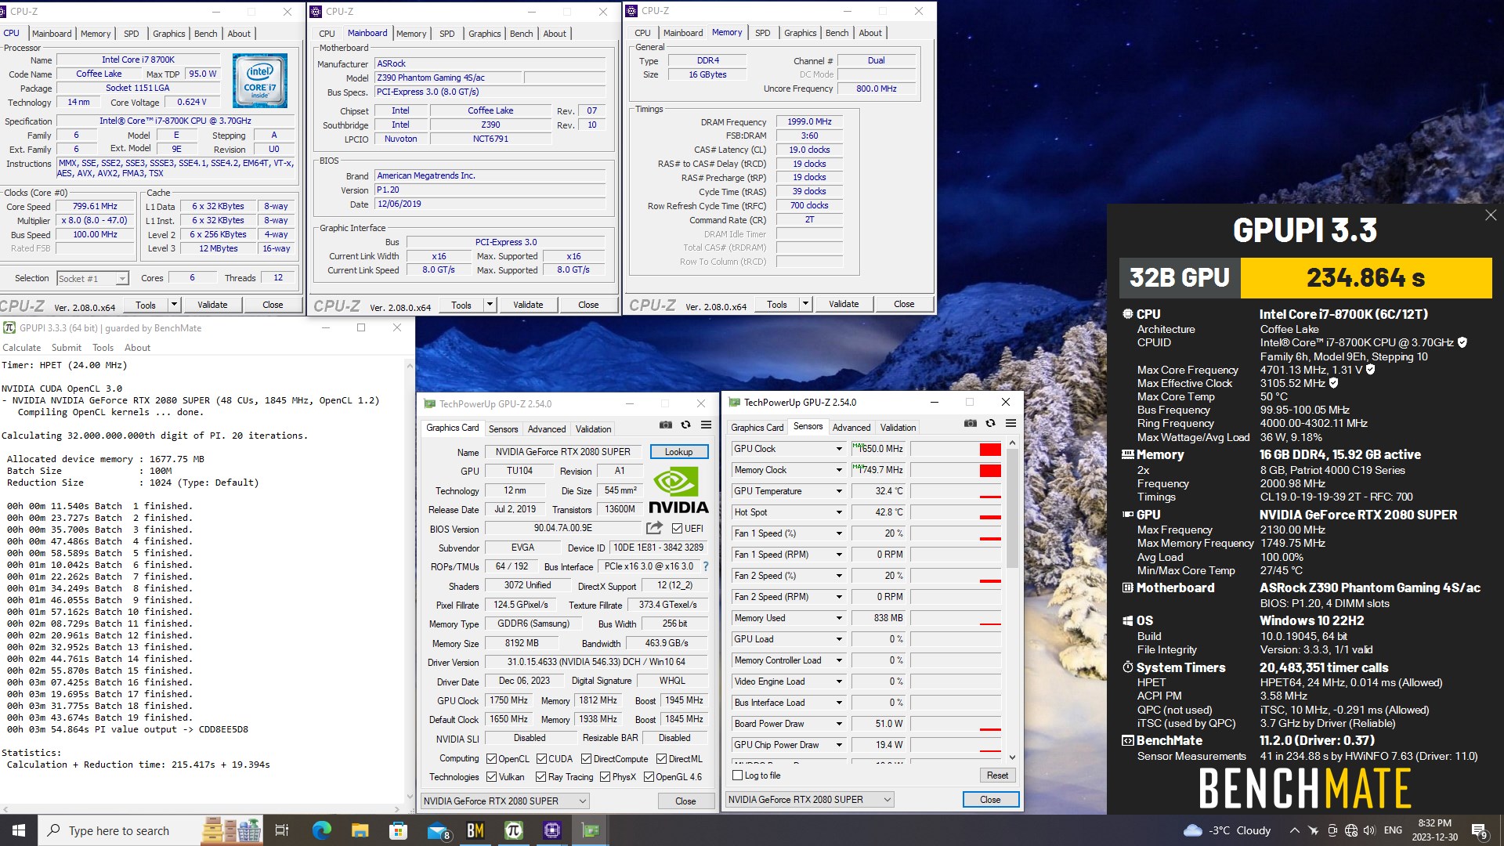Switch to the BenchMate taskbar icon
This screenshot has height=846, width=1504.
click(475, 830)
